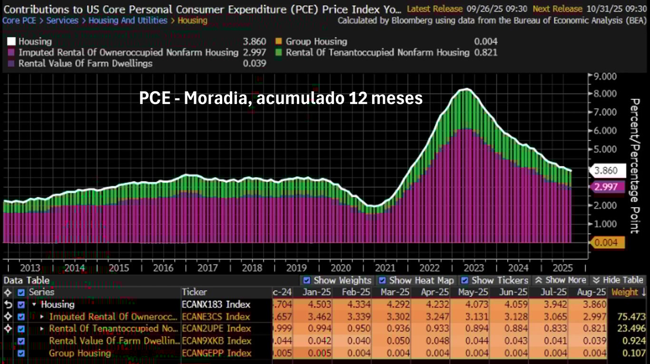This screenshot has height=364, width=650.
Task: Uncheck the Group Housing series checkbox
Action: 21,353
